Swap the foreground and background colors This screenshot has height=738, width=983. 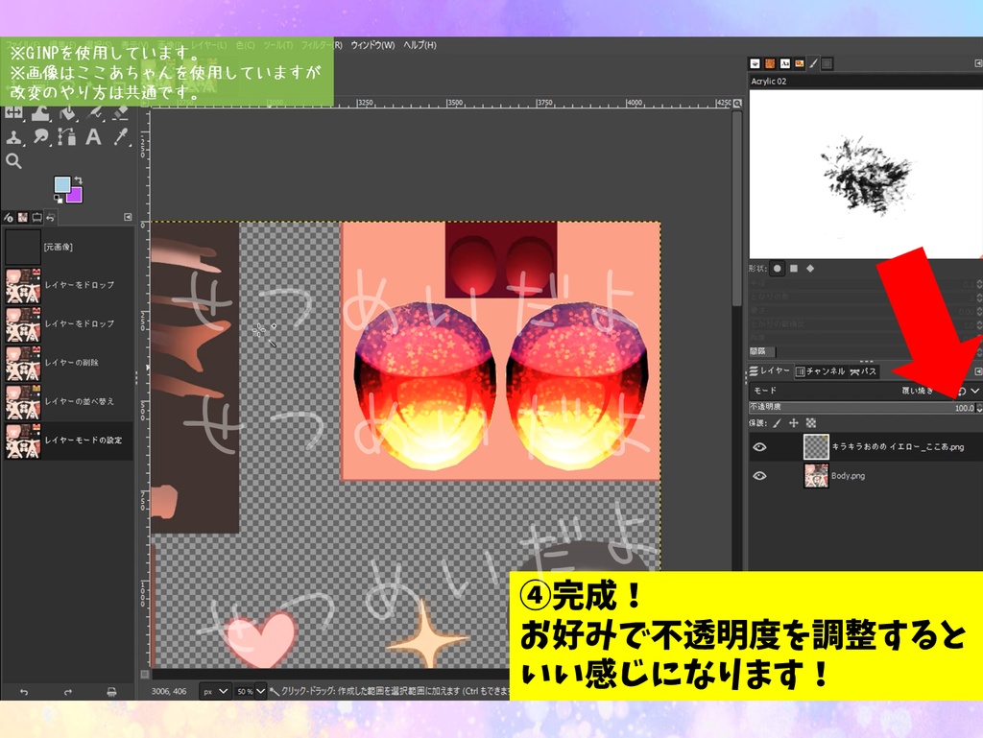point(80,180)
